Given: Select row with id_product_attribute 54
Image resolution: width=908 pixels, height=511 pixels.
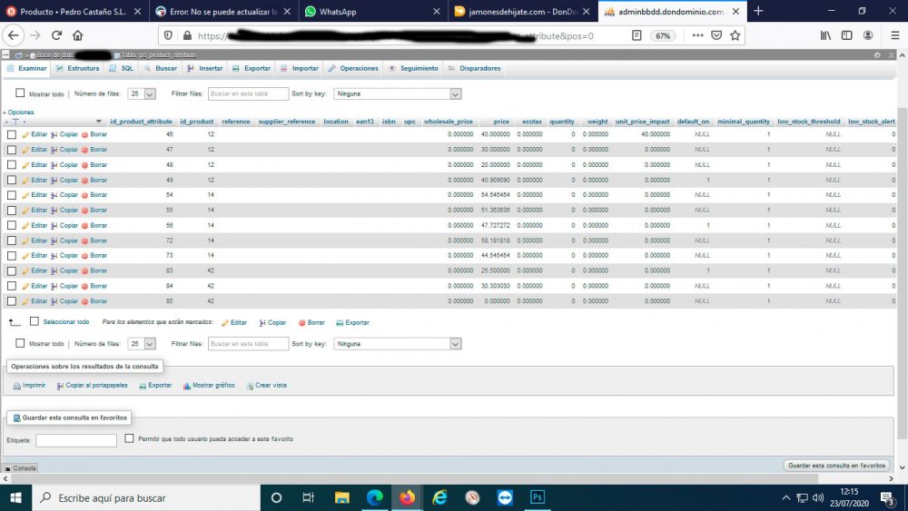Looking at the screenshot, I should 12,195.
